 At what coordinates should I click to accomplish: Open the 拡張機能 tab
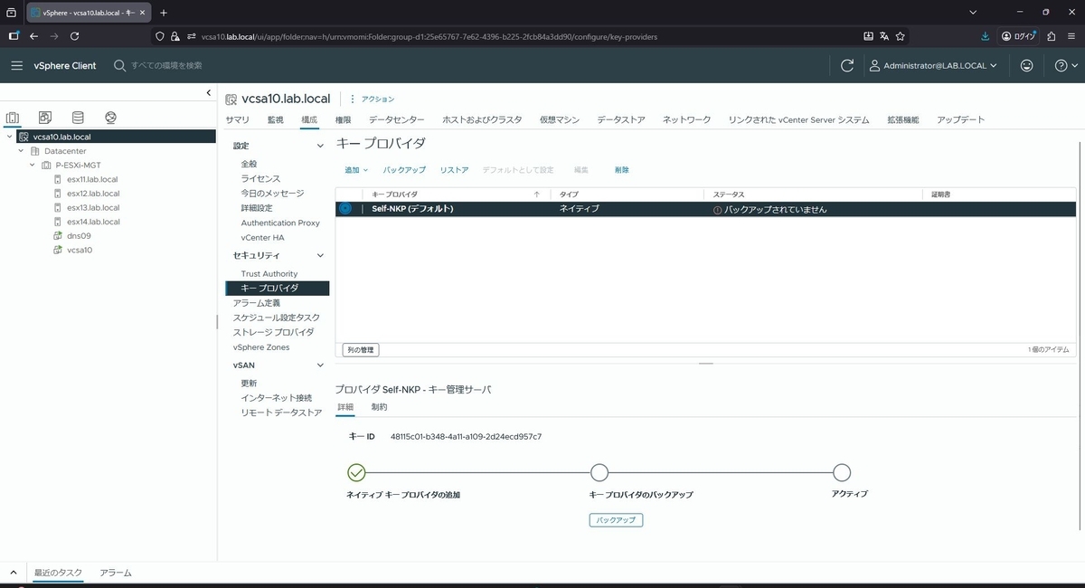(x=903, y=119)
